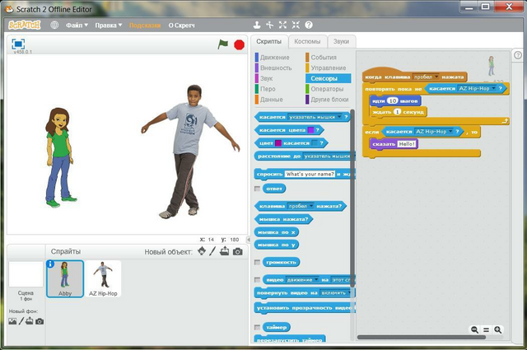Select the Управление block category
Image resolution: width=527 pixels, height=350 pixels.
pos(326,68)
